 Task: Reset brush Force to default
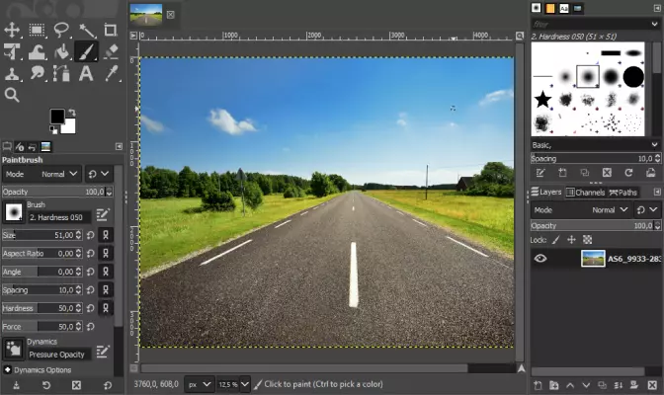click(x=90, y=327)
